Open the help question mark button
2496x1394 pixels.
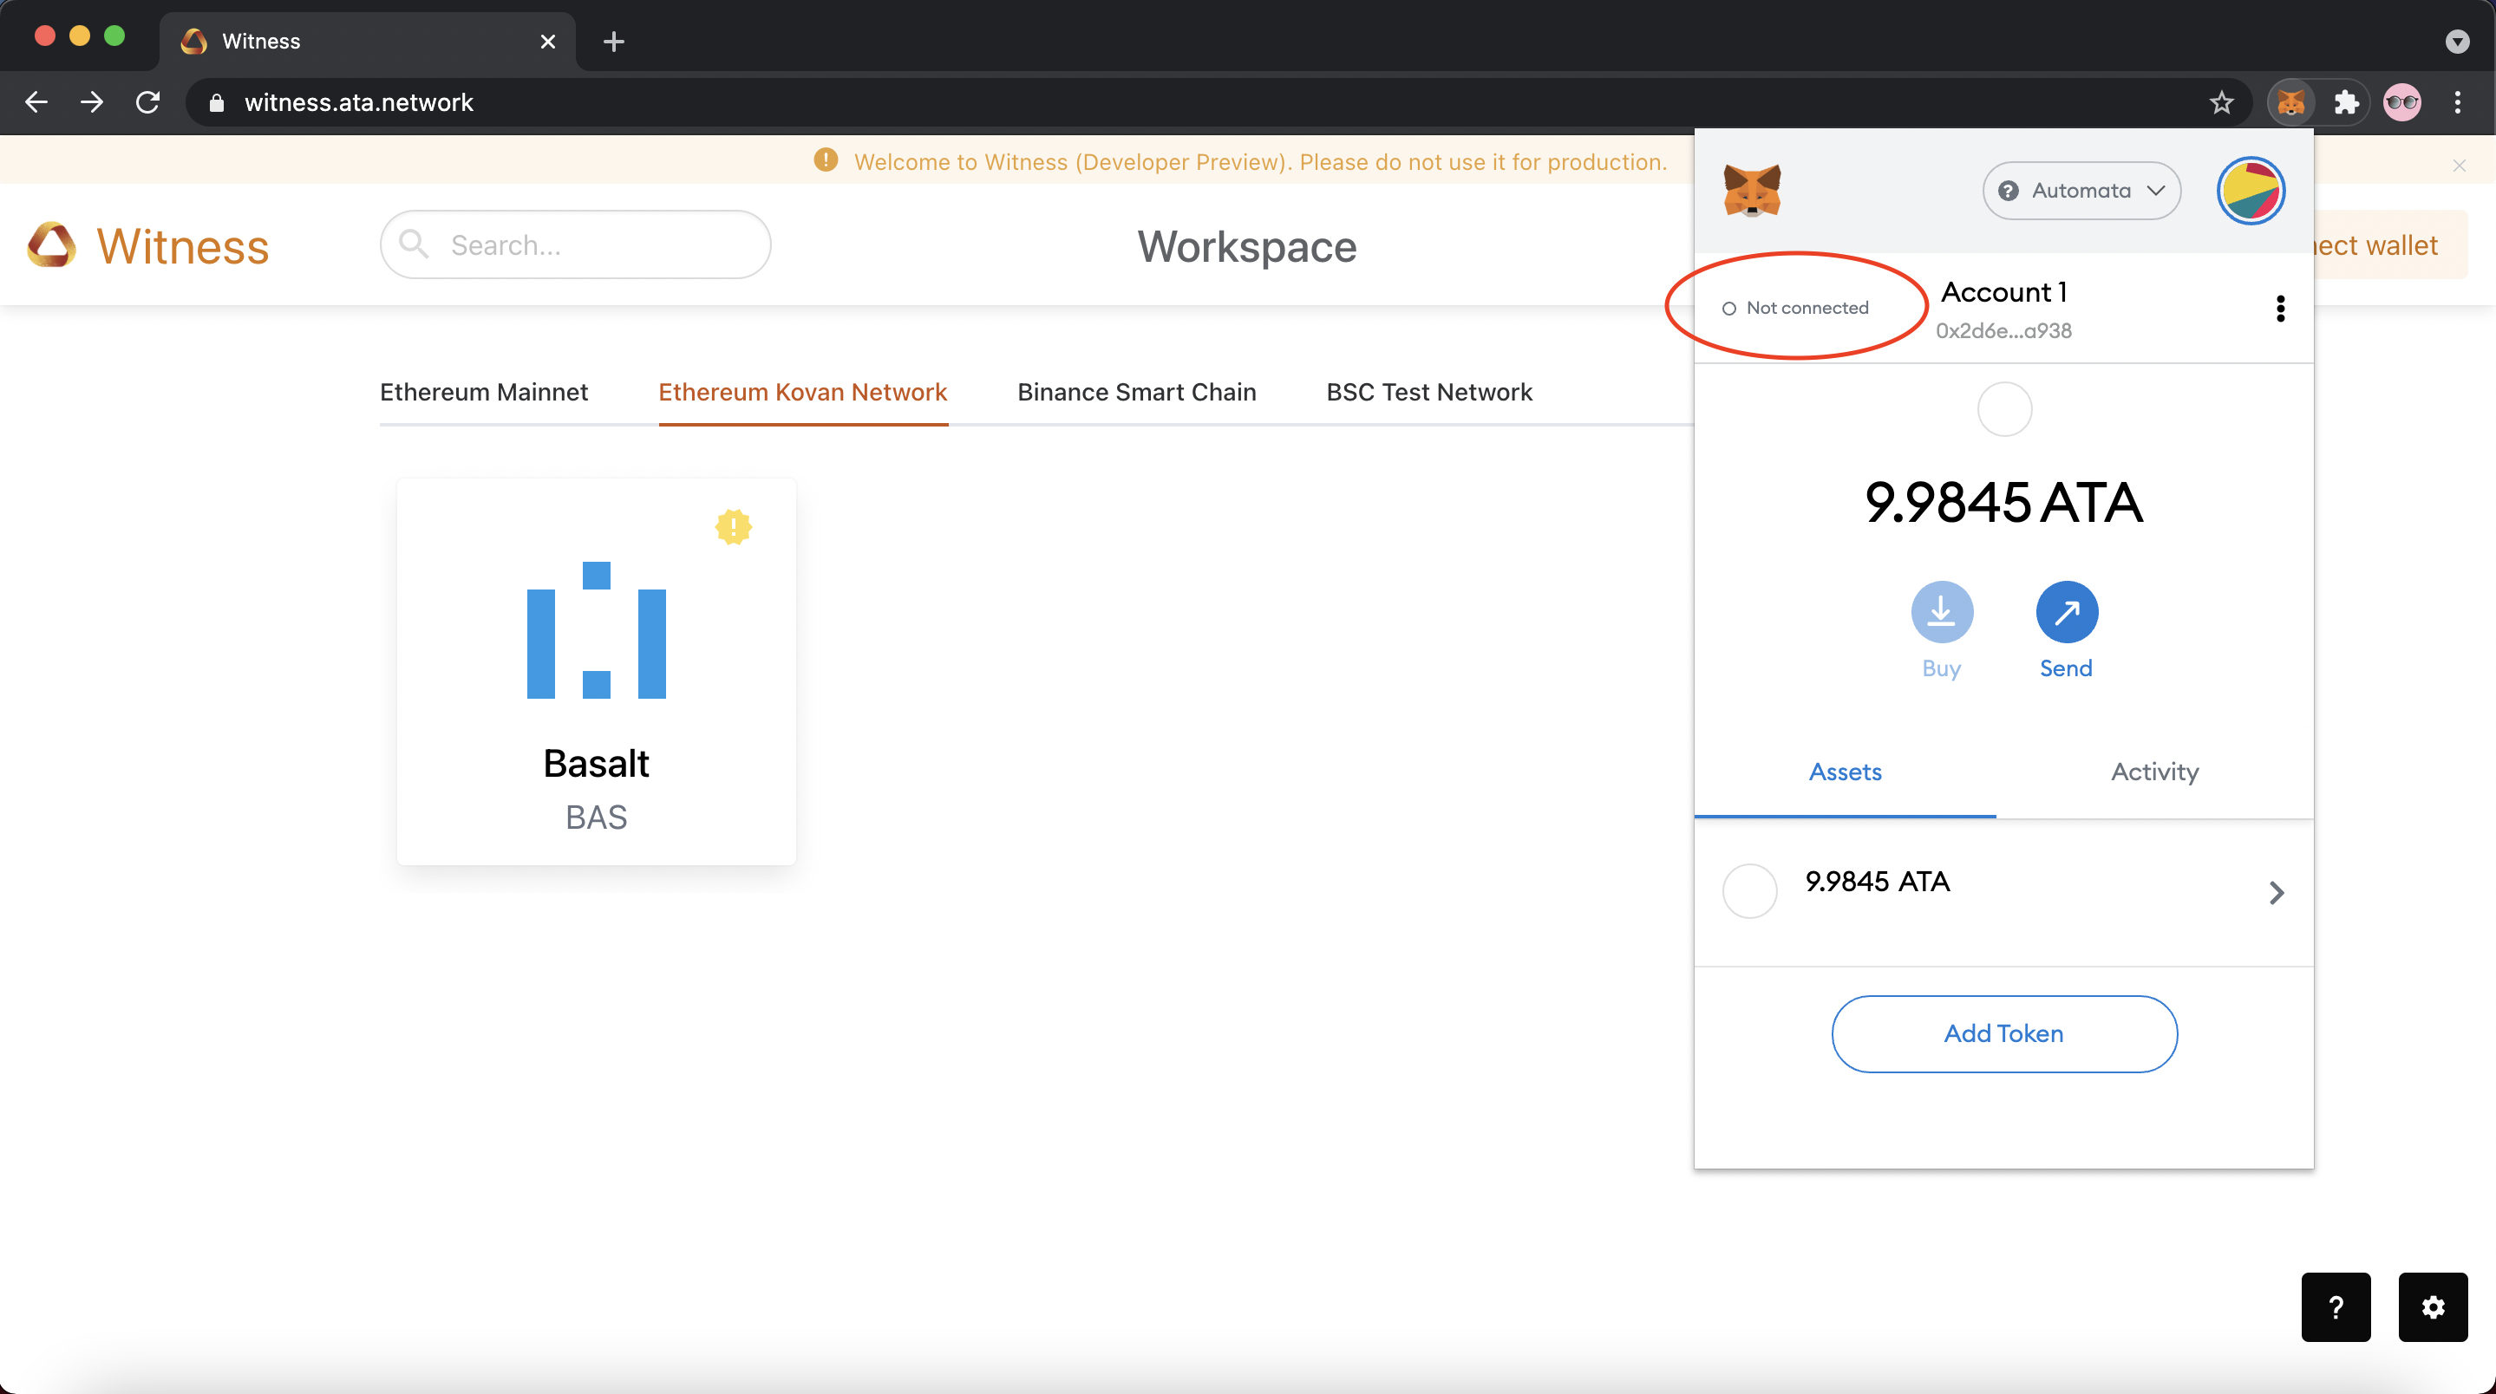[x=2336, y=1306]
